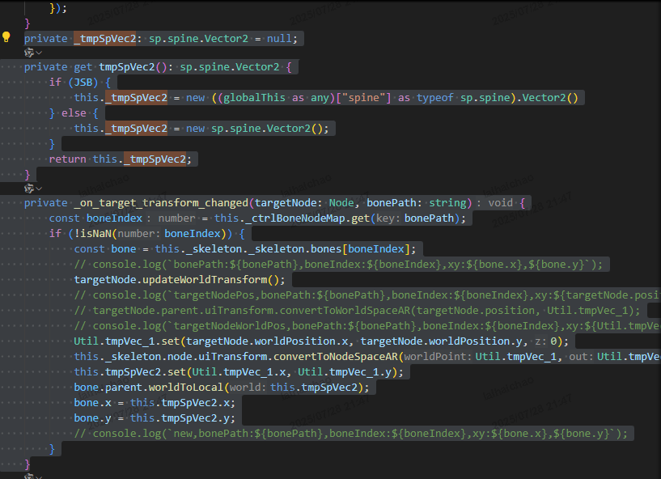Image resolution: width=661 pixels, height=479 pixels.
Task: Click the "number:" inlay hint inside isNaN
Action: 139,234
